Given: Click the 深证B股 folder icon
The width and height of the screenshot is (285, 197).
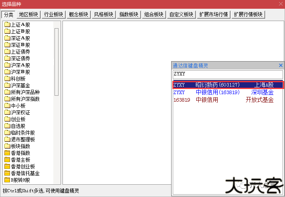Looking at the screenshot, I should tap(7, 45).
